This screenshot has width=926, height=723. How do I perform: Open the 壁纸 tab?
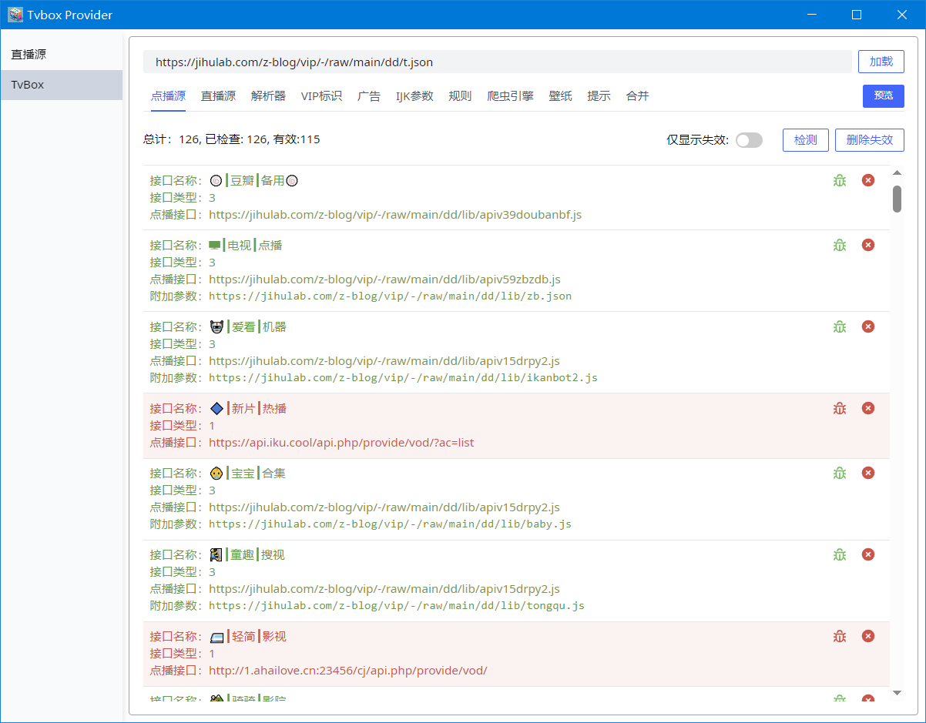[x=560, y=96]
